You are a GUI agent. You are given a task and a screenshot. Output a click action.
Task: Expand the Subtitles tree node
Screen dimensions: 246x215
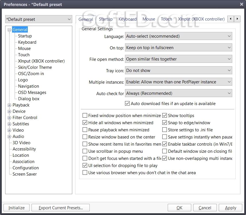pyautogui.click(x=9, y=124)
